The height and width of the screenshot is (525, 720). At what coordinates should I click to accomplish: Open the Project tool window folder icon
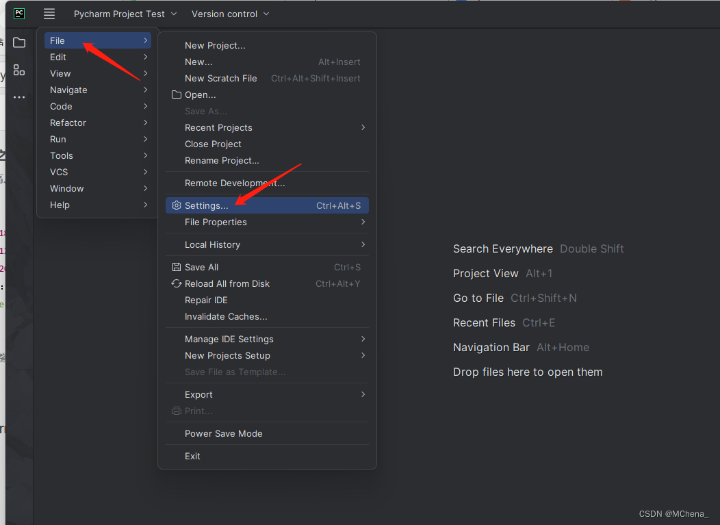pos(19,42)
